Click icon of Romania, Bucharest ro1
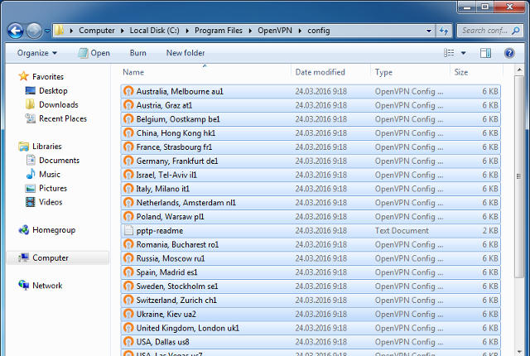Screen dimensions: 530x356 [x=128, y=244]
